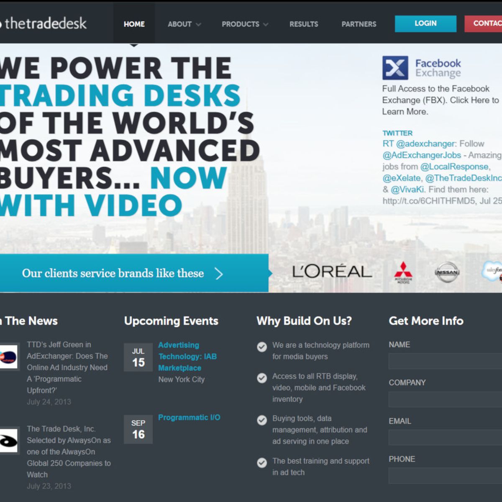
Task: Open Jeff Green AdExchanger news article
Action: tap(67, 367)
